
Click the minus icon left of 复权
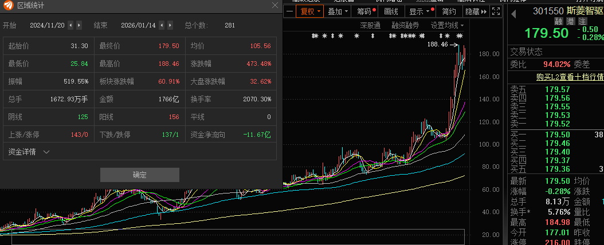[289, 11]
